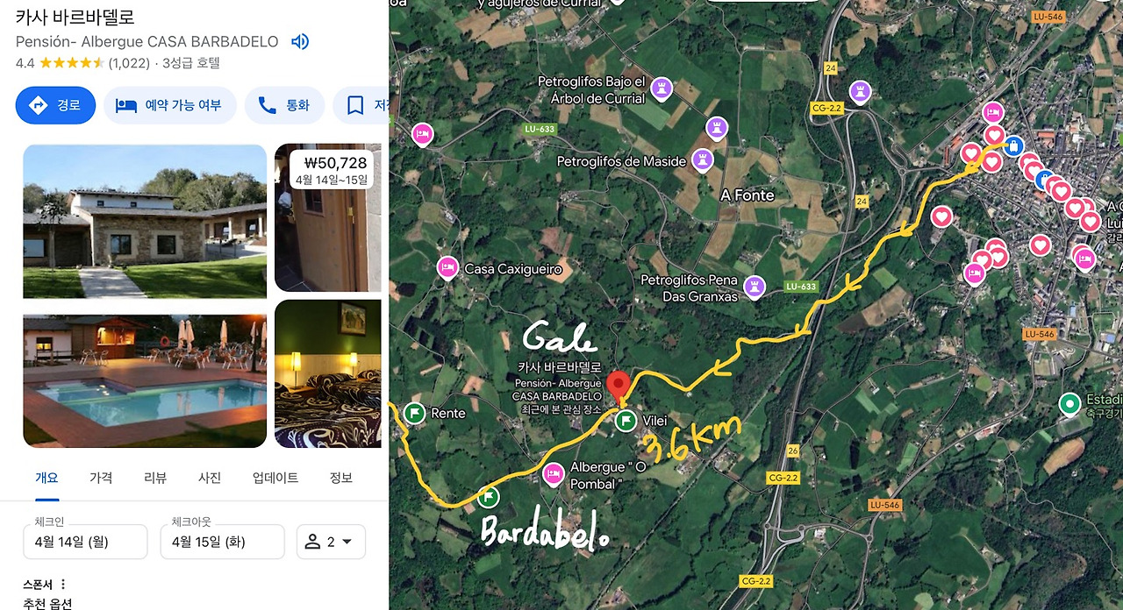Play the place name pronunciation speaker icon
Screen dimensions: 1123x610
point(300,41)
